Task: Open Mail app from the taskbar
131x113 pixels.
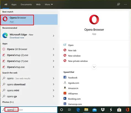Action: tap(95, 110)
